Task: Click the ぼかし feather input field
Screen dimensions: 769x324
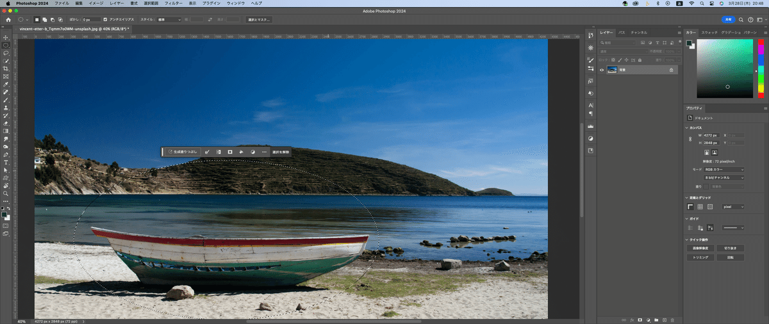Action: pyautogui.click(x=92, y=20)
